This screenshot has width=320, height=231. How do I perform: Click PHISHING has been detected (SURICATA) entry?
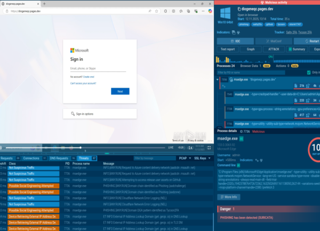[246, 218]
